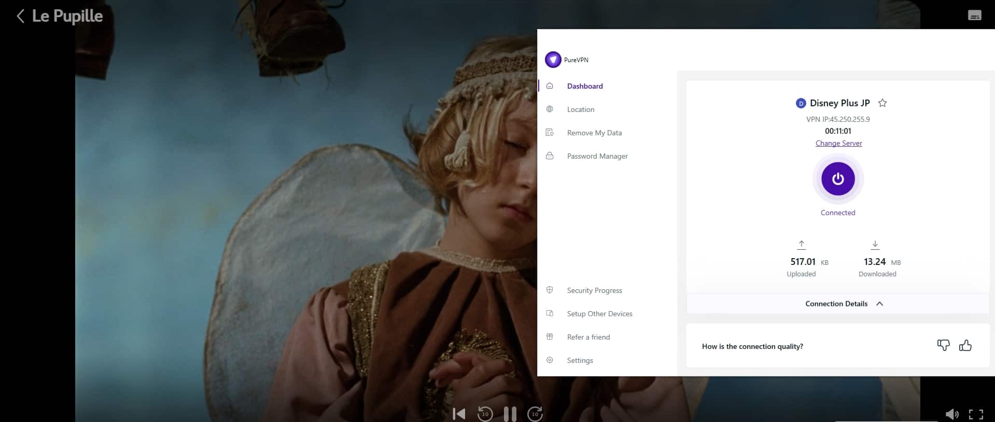Viewport: 995px width, 422px height.
Task: Open Remove My Data section
Action: click(594, 133)
